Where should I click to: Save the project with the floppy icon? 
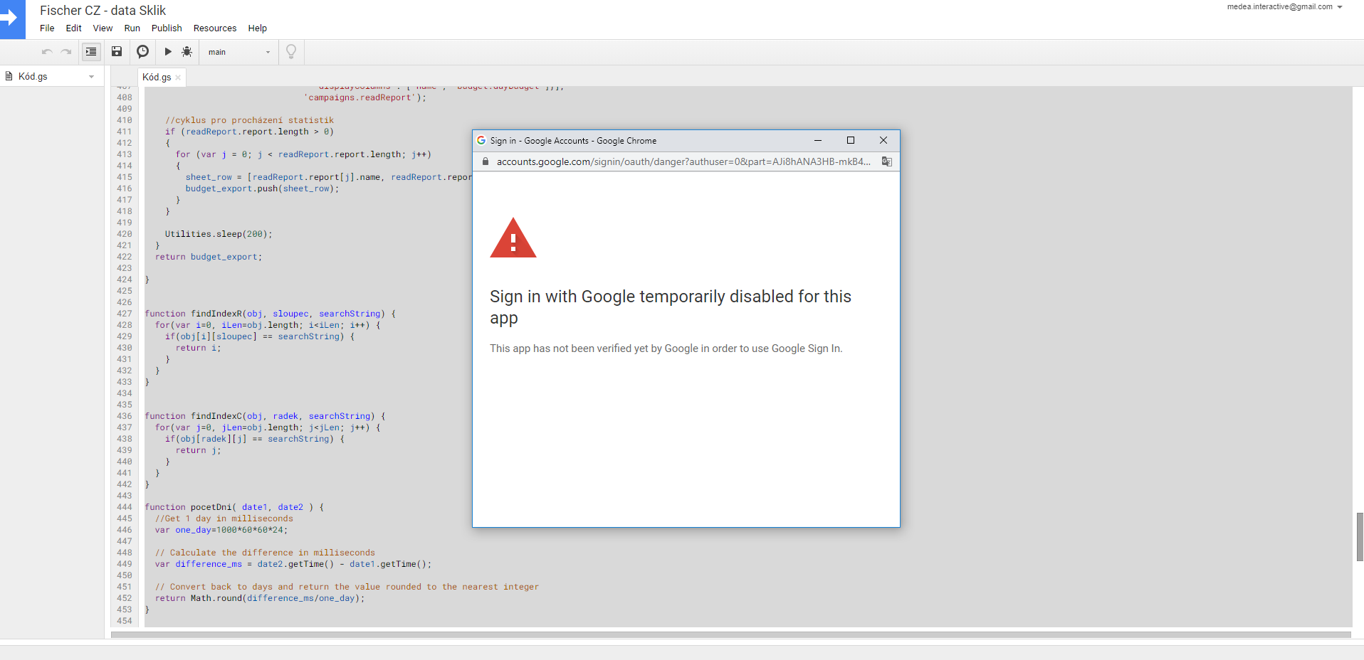(x=117, y=52)
